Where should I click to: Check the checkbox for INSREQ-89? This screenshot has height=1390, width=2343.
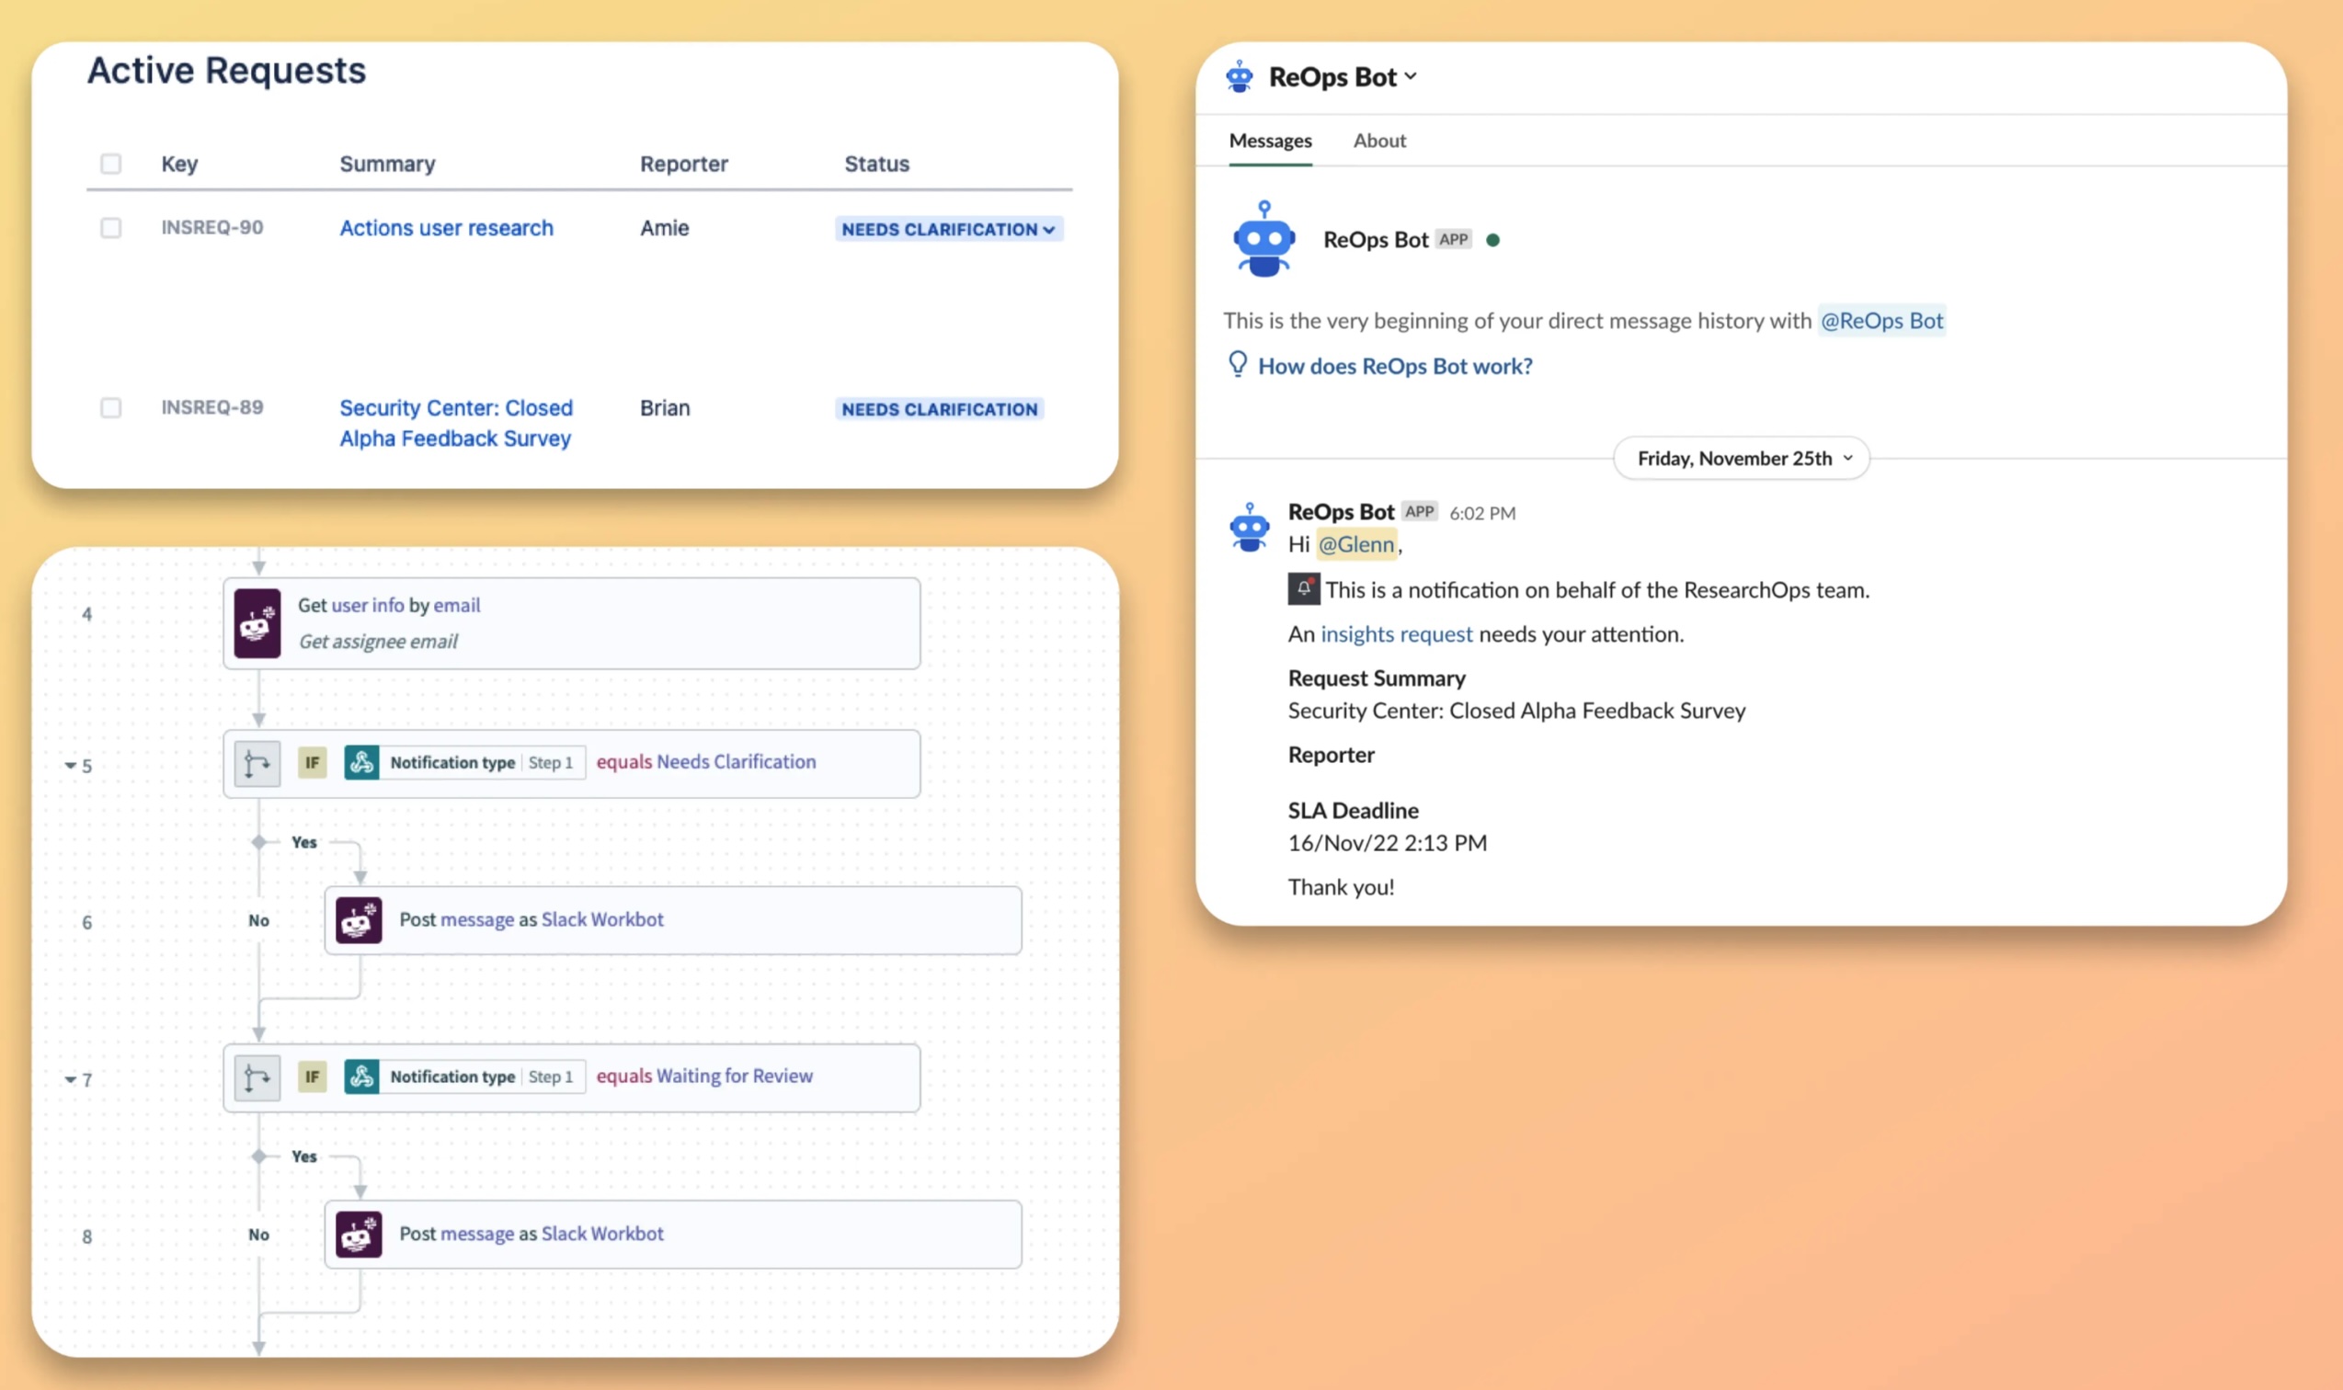(x=110, y=407)
